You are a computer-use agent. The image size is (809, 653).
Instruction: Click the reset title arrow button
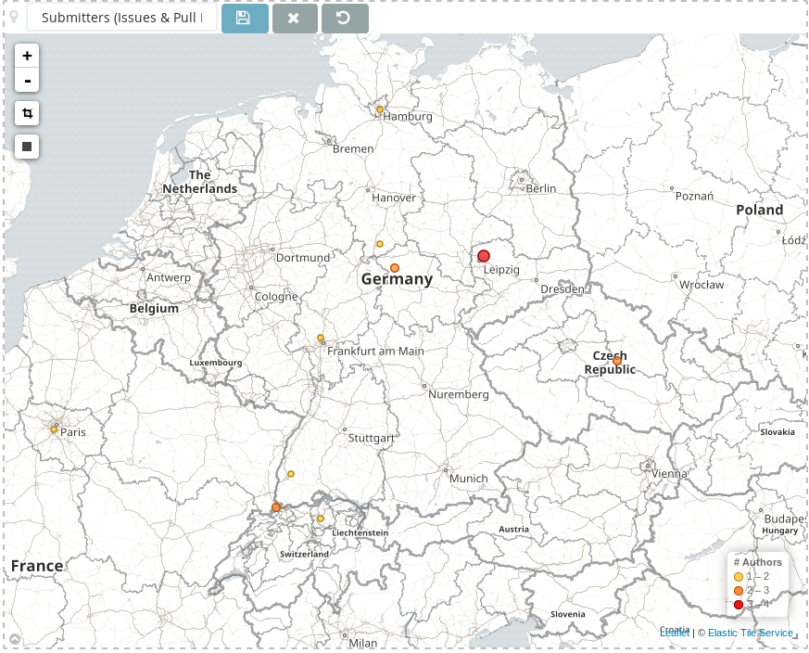coord(345,19)
